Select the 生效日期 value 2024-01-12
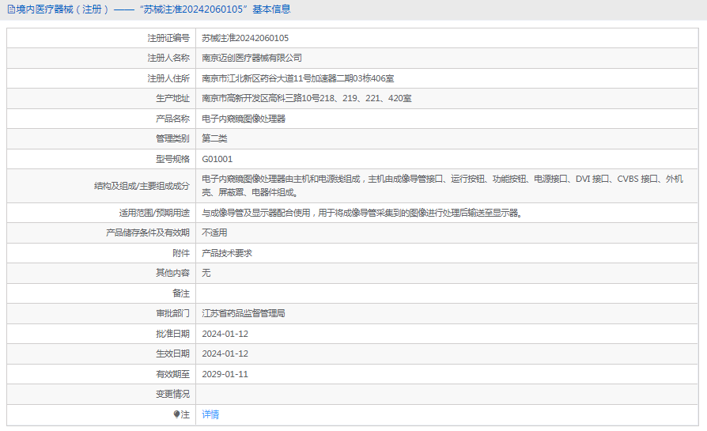Viewport: 707px width, 431px height. (x=225, y=353)
